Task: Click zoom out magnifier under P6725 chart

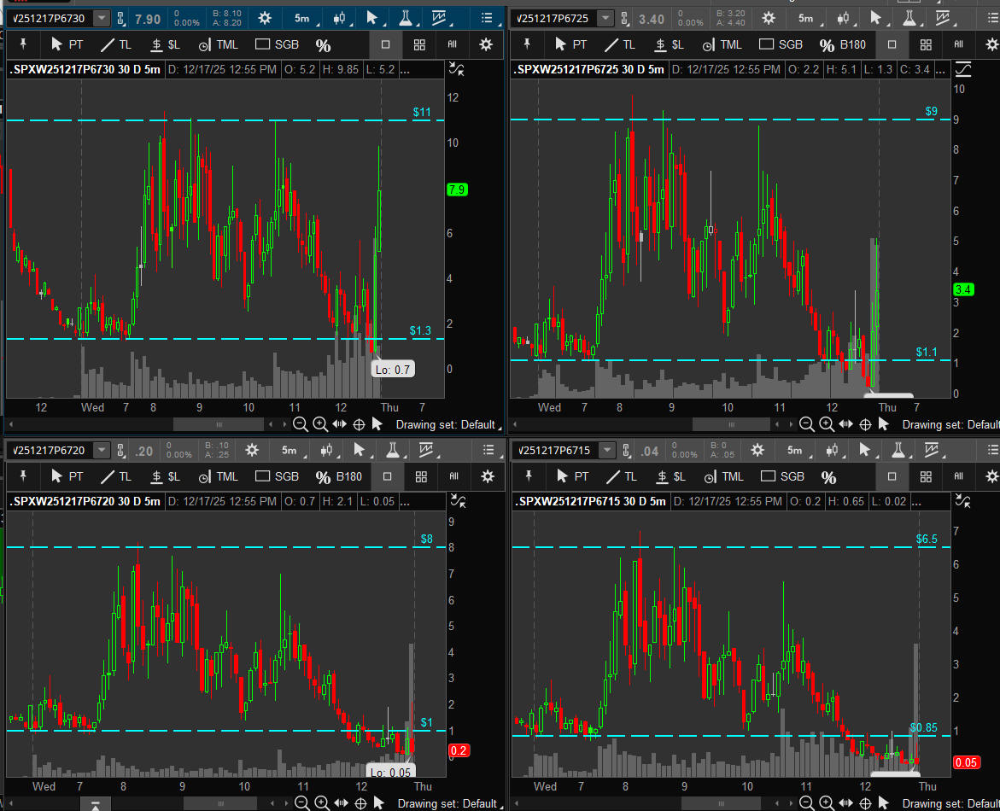Action: [x=807, y=424]
